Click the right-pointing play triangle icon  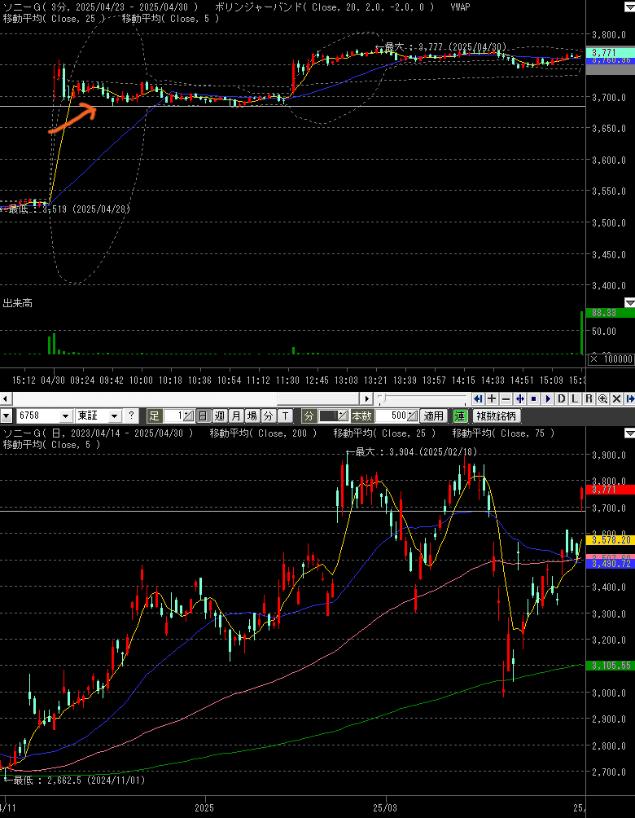(547, 399)
